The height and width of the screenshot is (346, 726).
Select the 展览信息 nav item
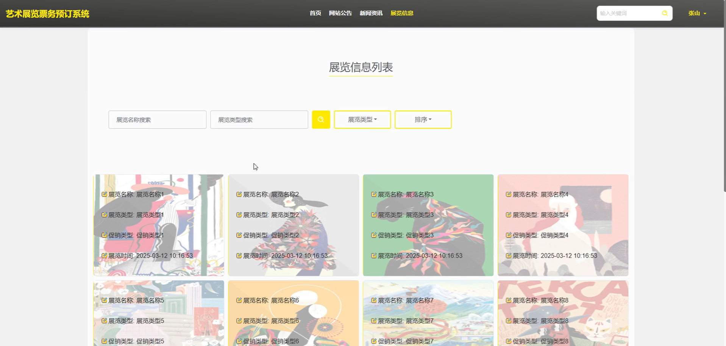click(402, 13)
